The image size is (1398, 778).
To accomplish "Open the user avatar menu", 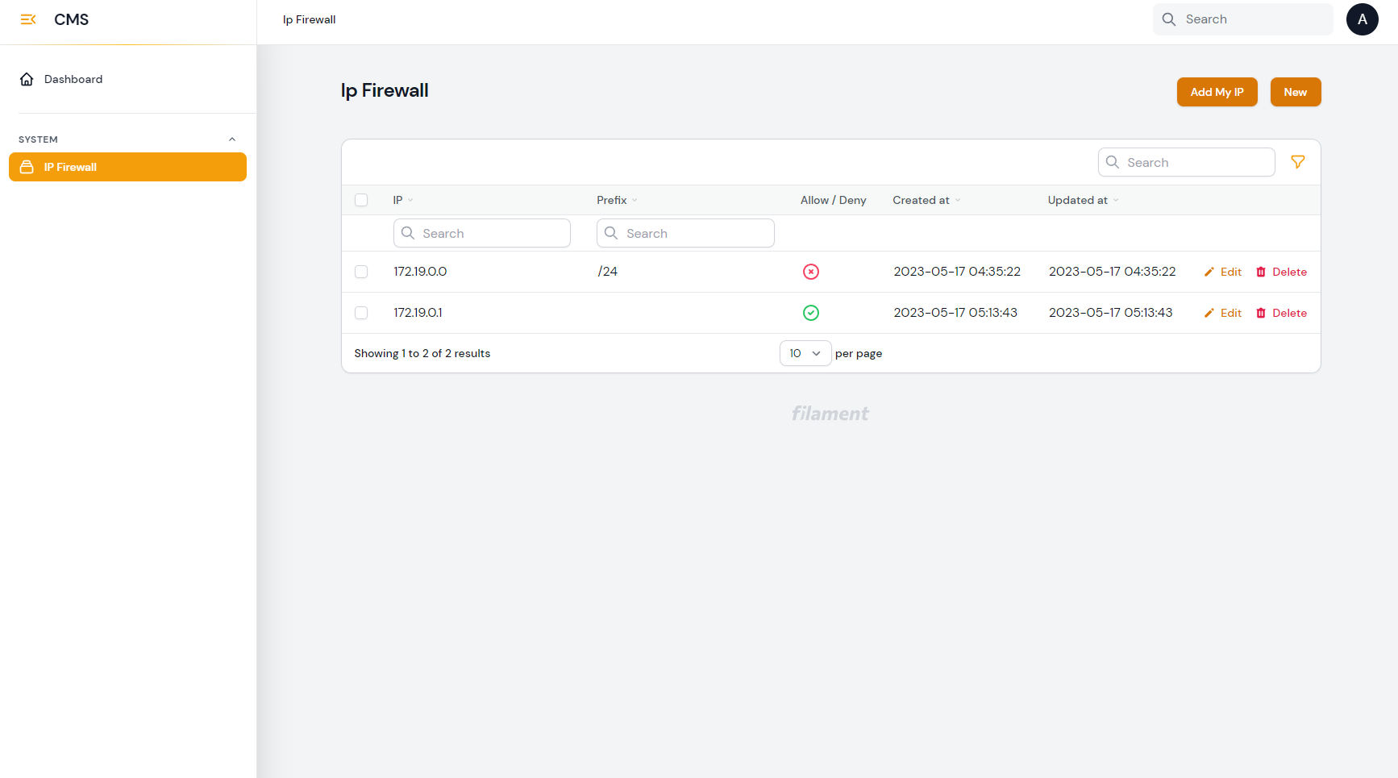I will 1363,19.
